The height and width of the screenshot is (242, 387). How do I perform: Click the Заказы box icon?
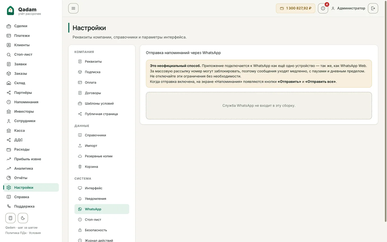tap(9, 73)
